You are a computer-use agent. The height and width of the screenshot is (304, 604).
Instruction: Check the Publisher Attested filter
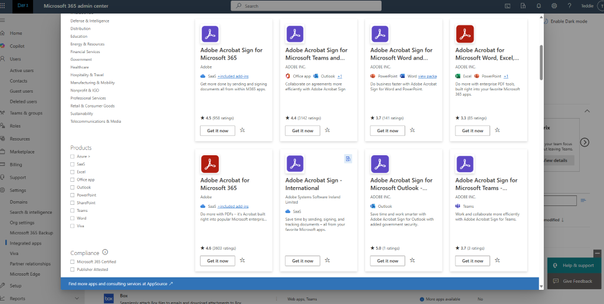[73, 269]
